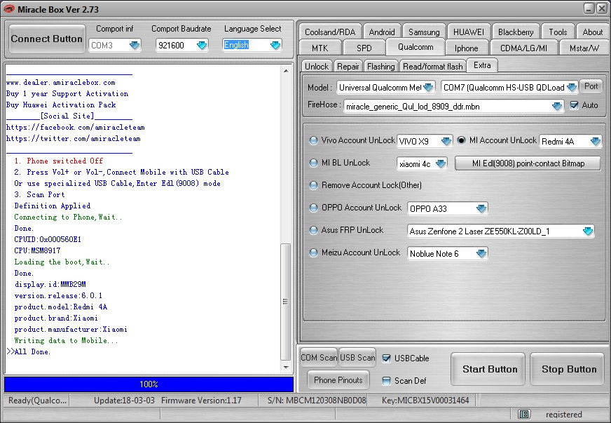
Task: Open the HUAWEI tab
Action: 468,32
